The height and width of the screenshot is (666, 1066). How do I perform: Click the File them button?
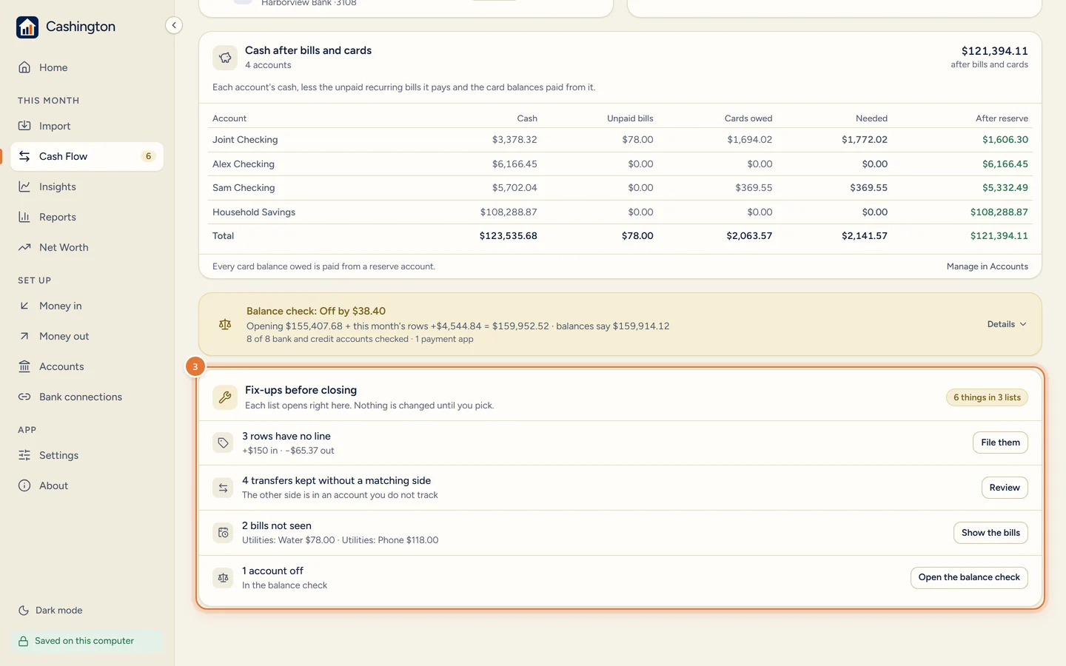[1000, 443]
